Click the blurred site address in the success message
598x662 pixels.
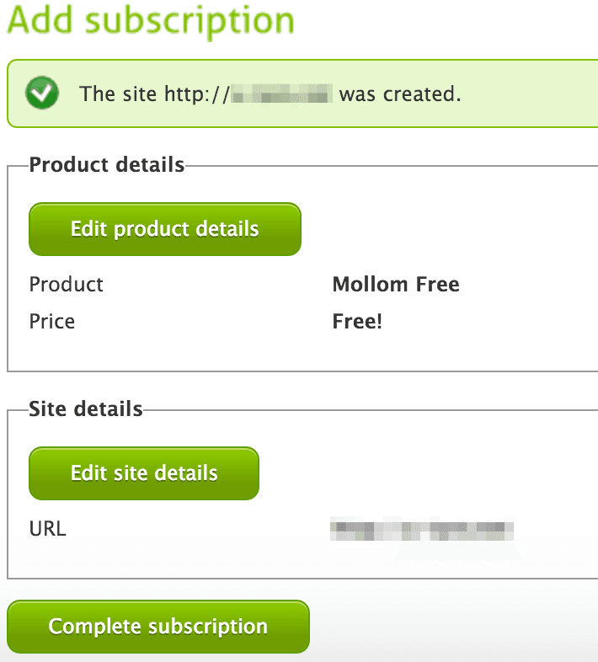coord(282,93)
